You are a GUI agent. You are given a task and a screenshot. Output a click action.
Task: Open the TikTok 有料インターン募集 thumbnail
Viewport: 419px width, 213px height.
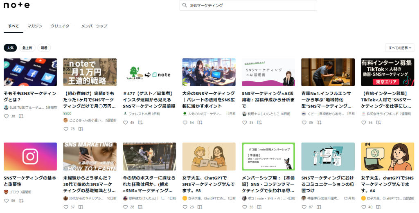[387, 72]
